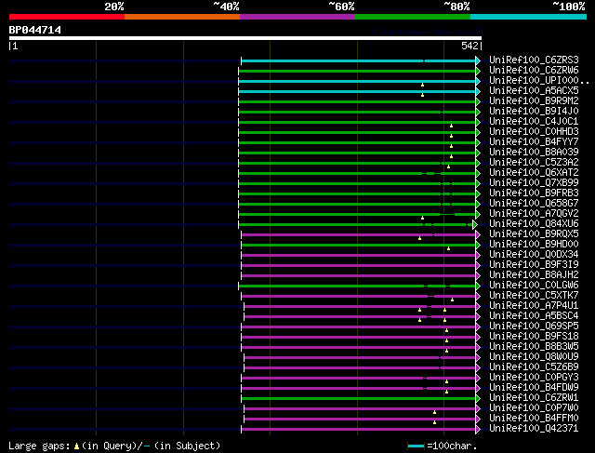Open hit UniRef100_Q84XU6 label

(534, 224)
